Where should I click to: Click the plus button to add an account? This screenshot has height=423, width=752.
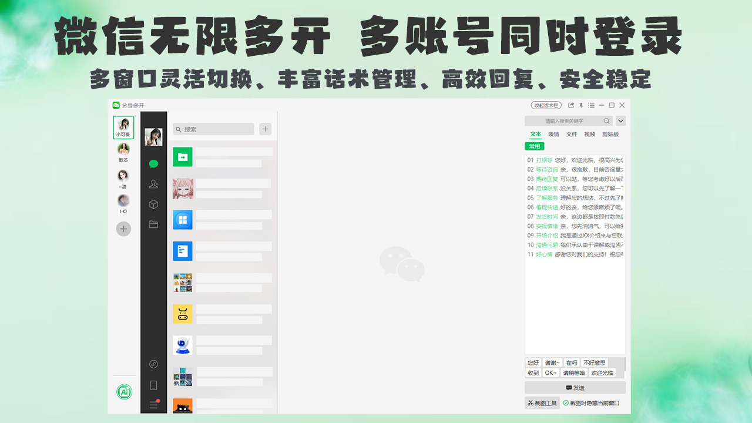tap(123, 229)
